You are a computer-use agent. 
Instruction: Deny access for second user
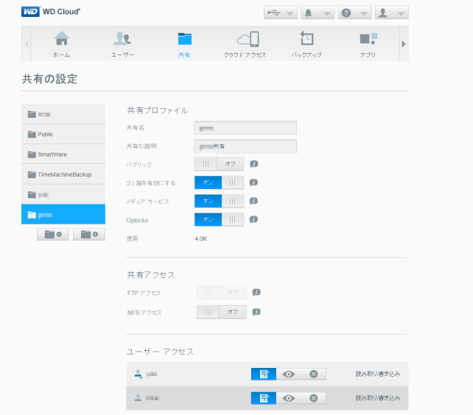pyautogui.click(x=314, y=398)
